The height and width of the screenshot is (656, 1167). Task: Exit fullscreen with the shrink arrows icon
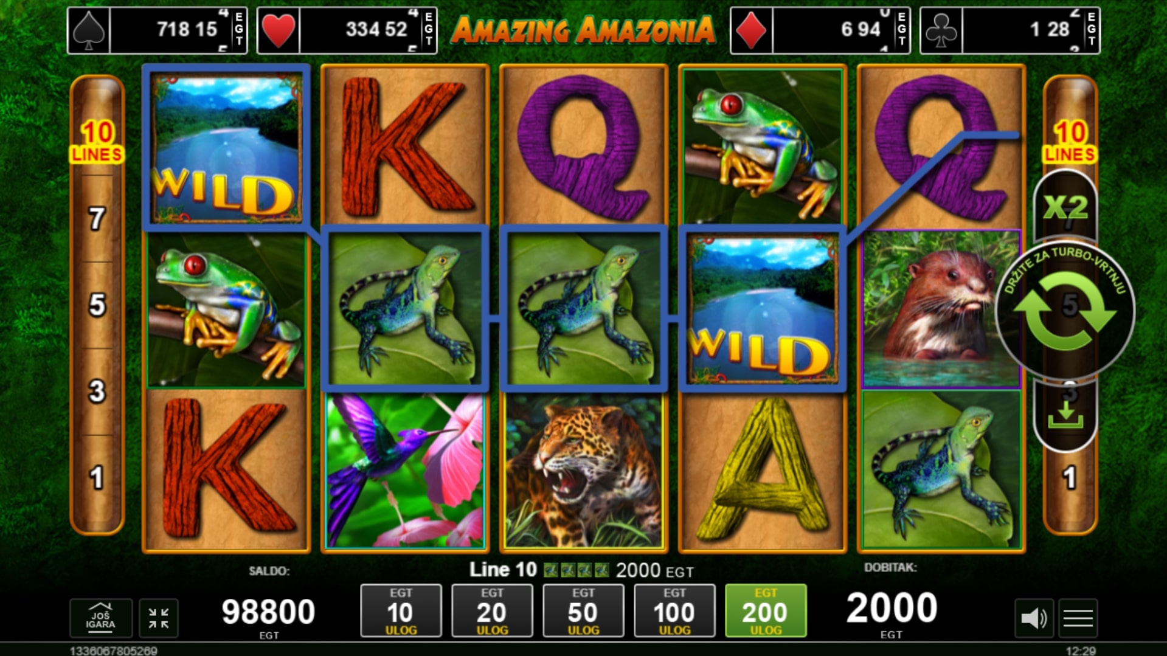159,618
